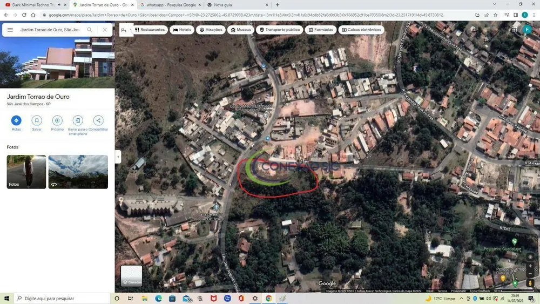Open a new Chrome tab
The width and height of the screenshot is (540, 304).
tap(277, 5)
